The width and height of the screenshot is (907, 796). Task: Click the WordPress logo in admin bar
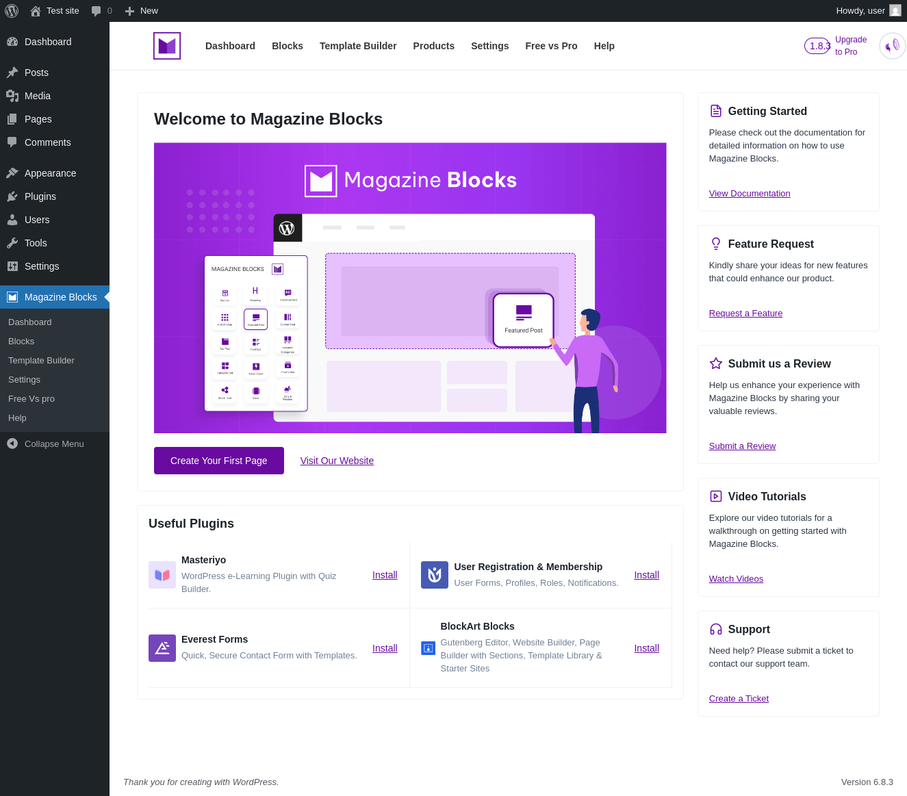pyautogui.click(x=12, y=11)
